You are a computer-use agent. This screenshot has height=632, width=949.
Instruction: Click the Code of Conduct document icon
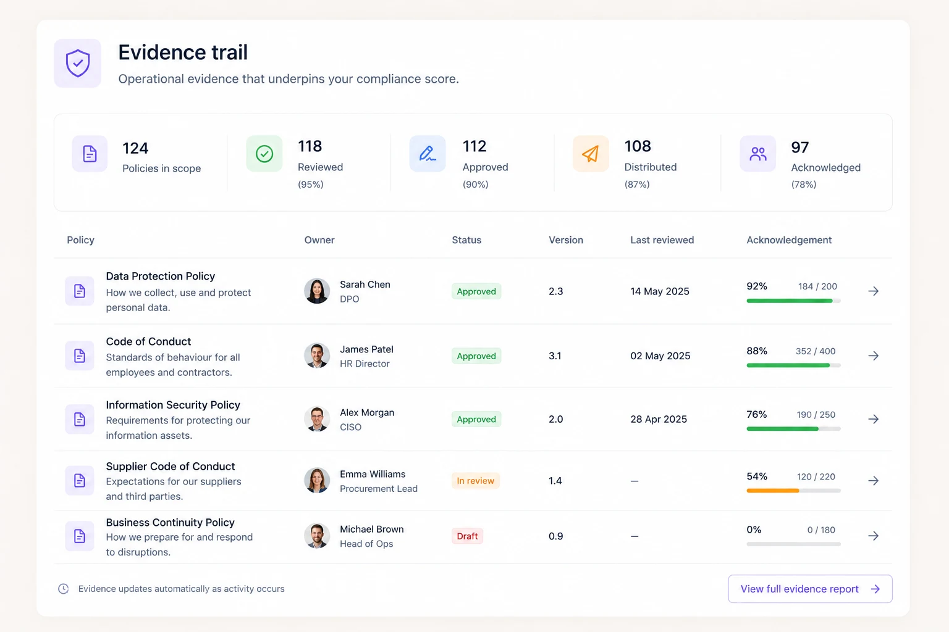tap(80, 355)
